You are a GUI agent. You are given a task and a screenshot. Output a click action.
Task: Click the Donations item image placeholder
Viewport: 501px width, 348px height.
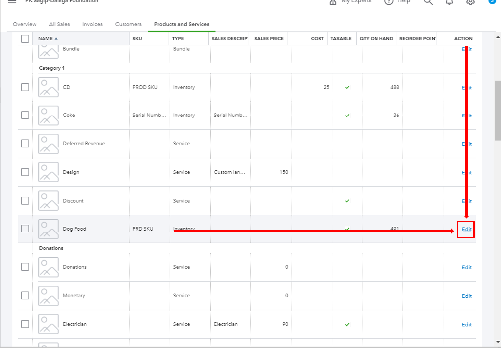pos(49,267)
